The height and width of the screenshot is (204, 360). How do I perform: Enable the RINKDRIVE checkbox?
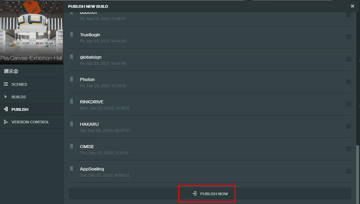[x=349, y=104]
